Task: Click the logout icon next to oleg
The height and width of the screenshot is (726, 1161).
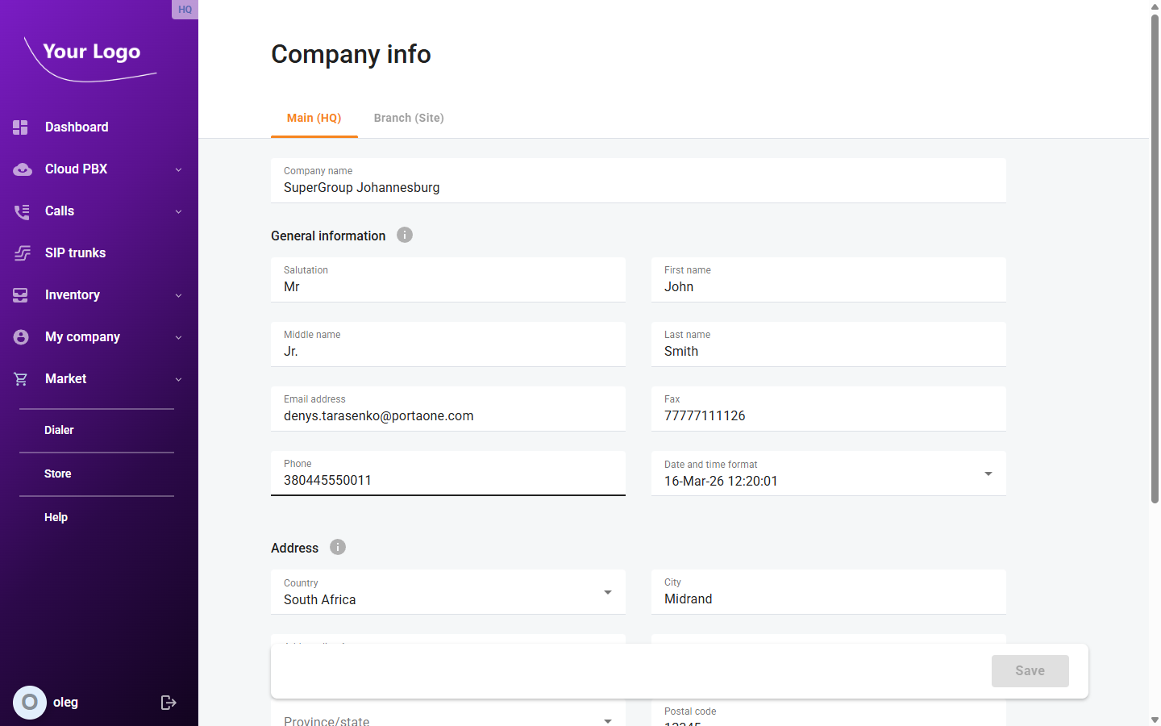Action: (169, 702)
